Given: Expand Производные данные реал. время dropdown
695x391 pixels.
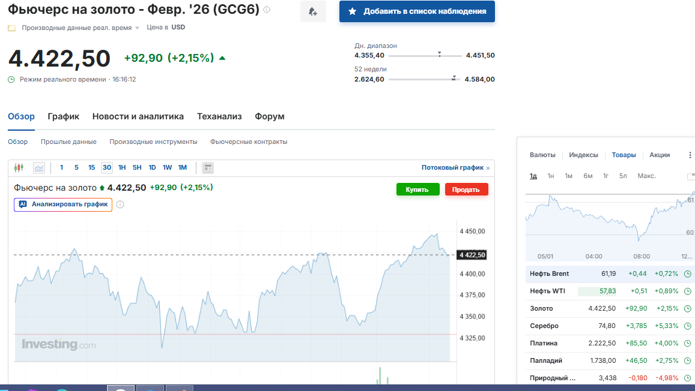Looking at the screenshot, I should point(138,28).
